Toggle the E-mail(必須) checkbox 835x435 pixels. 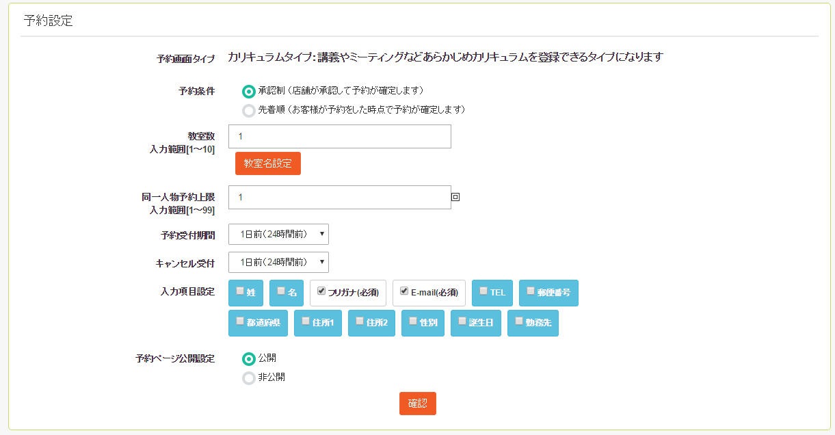404,291
